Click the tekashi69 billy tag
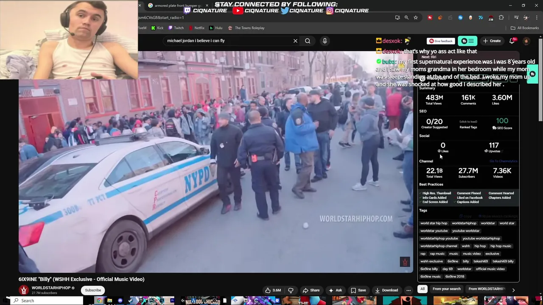Screen dimensions: 543x305 tap(503, 261)
